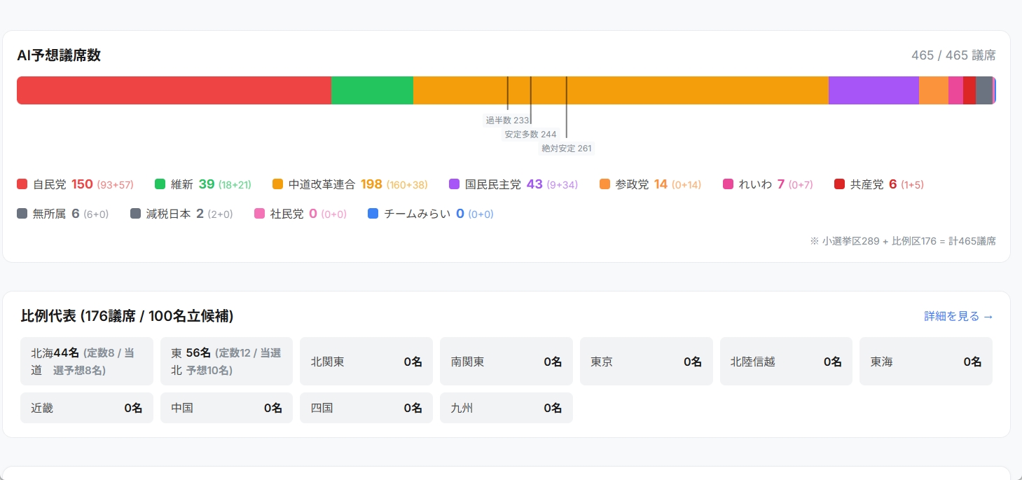Click the gray 減税日本 legend swatch

point(136,214)
